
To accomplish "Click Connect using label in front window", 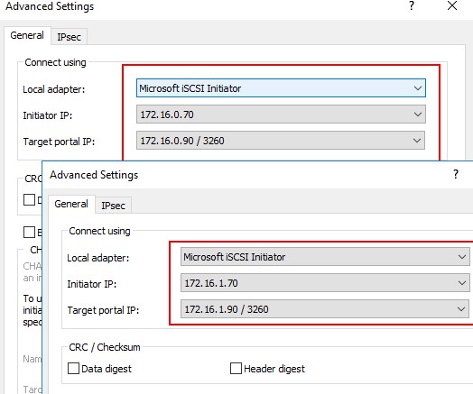I will coord(99,231).
